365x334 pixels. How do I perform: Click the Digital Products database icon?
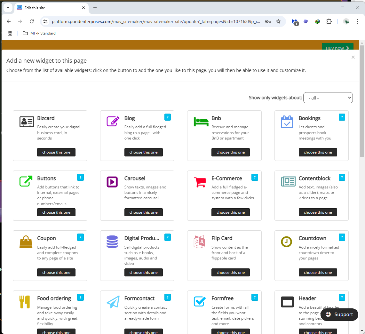point(112,242)
